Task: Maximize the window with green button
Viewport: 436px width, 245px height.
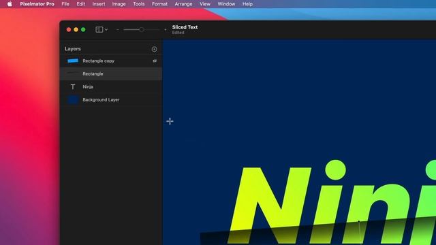Action: click(x=83, y=29)
